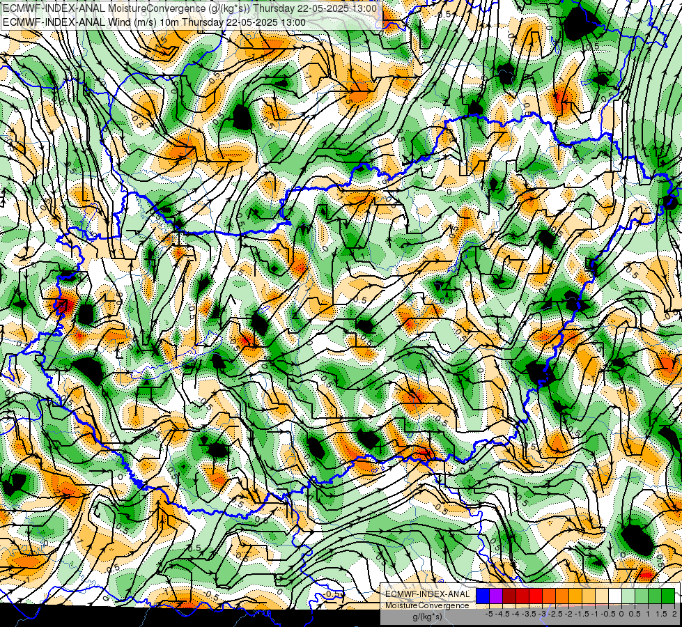Click the legend tick label -5
Image resolution: width=682 pixels, height=627 pixels.
[488, 614]
